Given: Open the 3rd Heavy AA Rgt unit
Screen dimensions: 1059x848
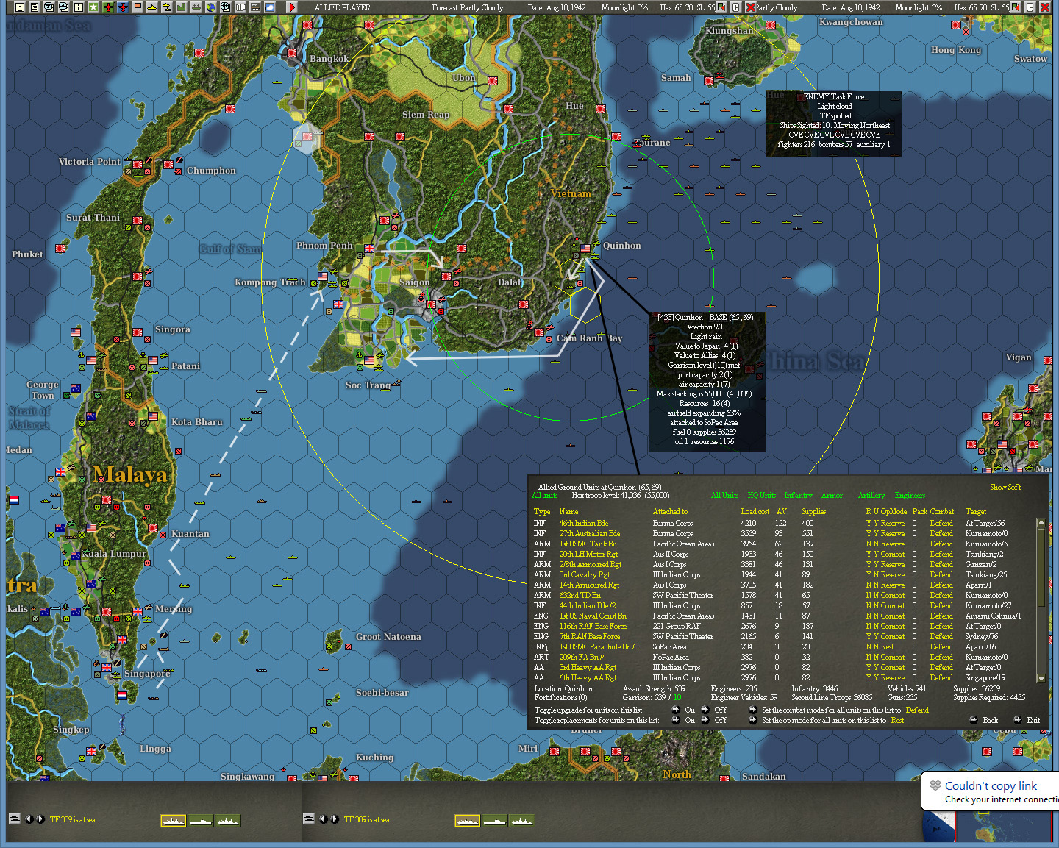Looking at the screenshot, I should pyautogui.click(x=588, y=668).
